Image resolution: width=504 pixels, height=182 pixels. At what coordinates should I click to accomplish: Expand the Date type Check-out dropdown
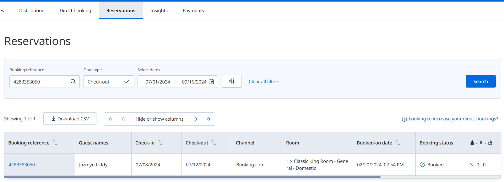(x=109, y=82)
